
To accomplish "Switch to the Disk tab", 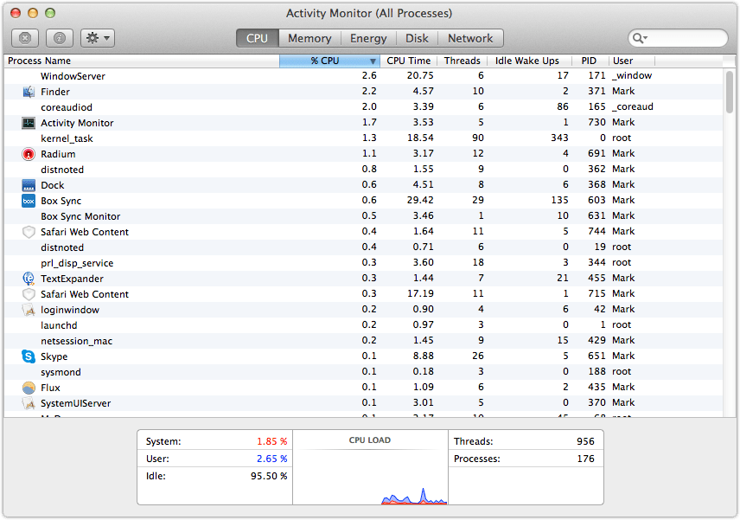I will coord(418,38).
